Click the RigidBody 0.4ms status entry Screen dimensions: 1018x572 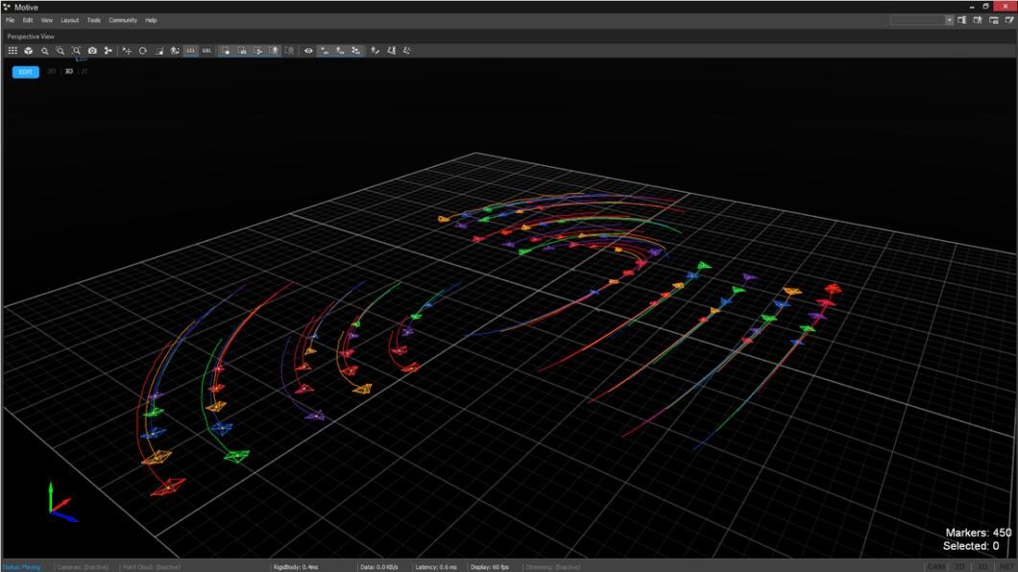[296, 567]
